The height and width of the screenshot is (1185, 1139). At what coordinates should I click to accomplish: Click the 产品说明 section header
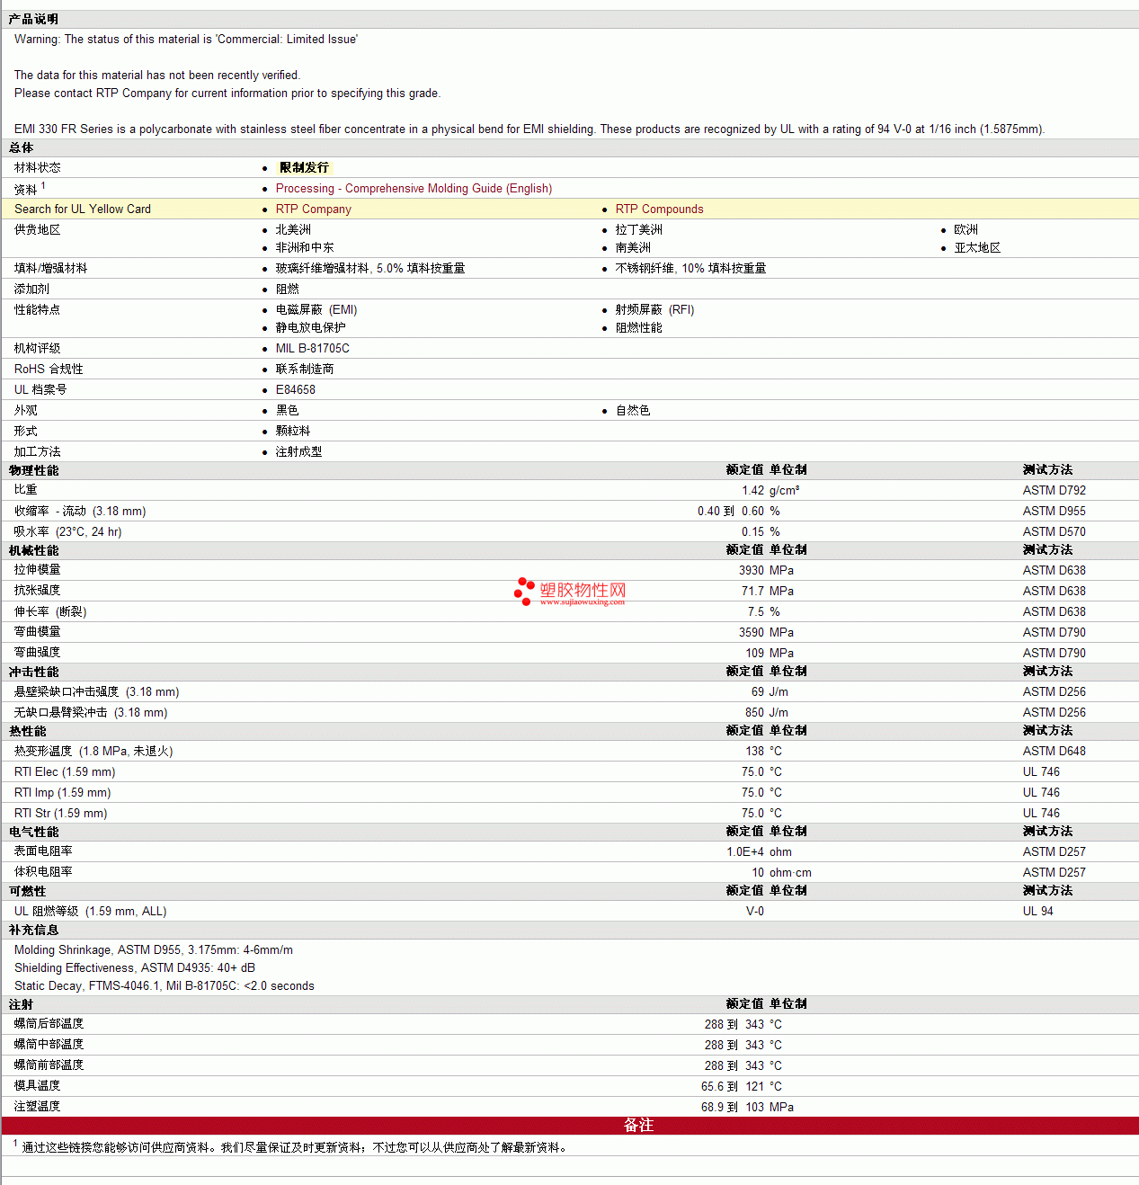(34, 19)
